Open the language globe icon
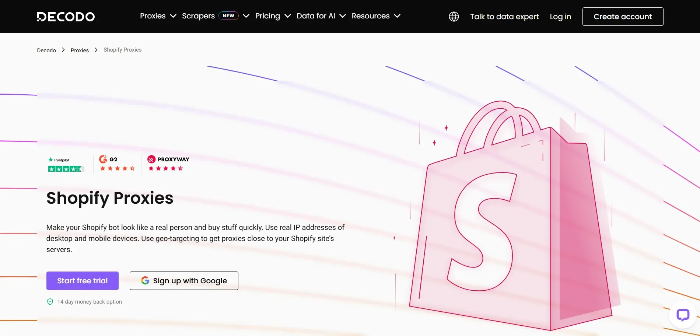The height and width of the screenshot is (336, 700). coord(454,17)
